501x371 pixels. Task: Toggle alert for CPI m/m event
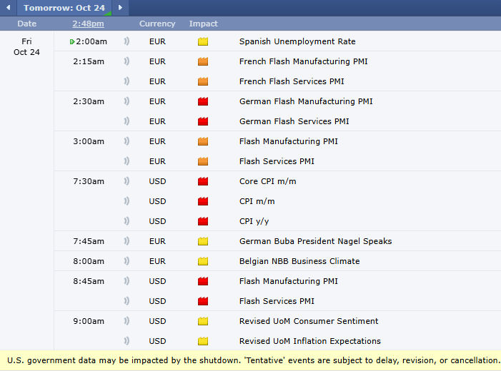click(x=127, y=201)
